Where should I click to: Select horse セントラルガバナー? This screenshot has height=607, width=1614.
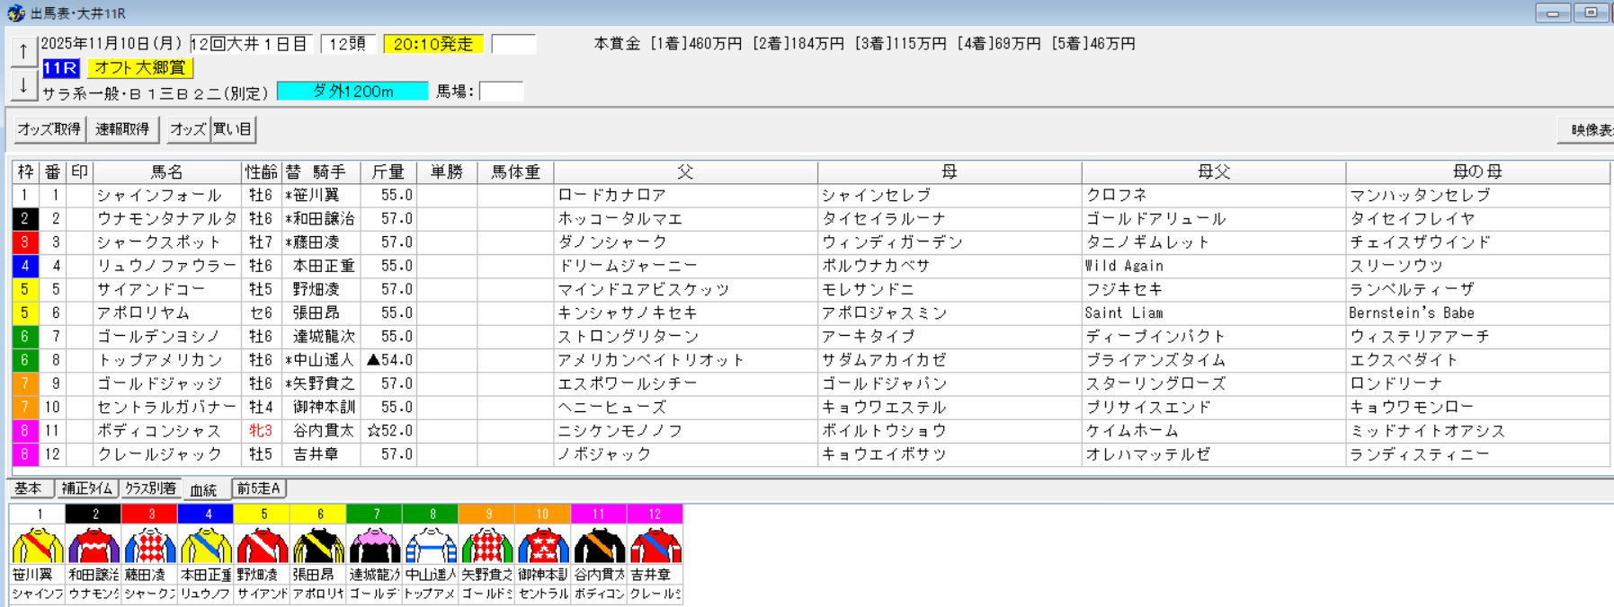pyautogui.click(x=167, y=407)
